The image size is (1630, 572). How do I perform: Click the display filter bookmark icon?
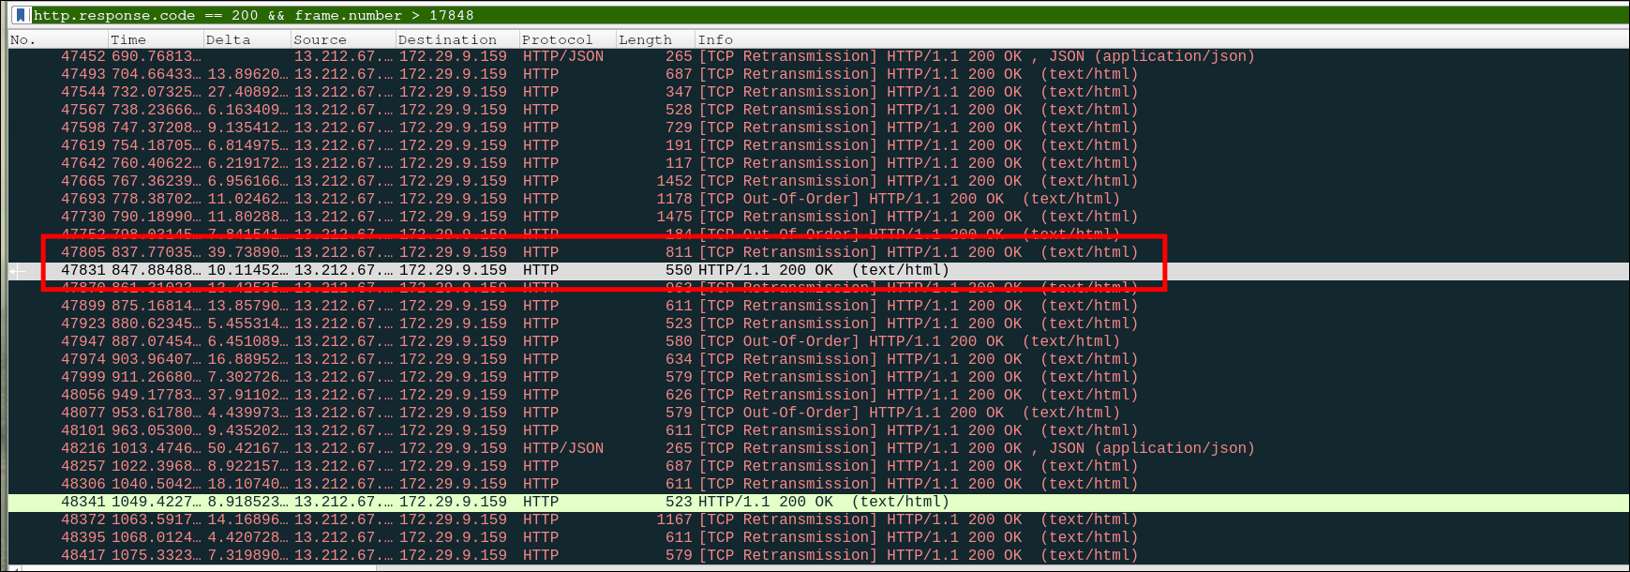[21, 15]
